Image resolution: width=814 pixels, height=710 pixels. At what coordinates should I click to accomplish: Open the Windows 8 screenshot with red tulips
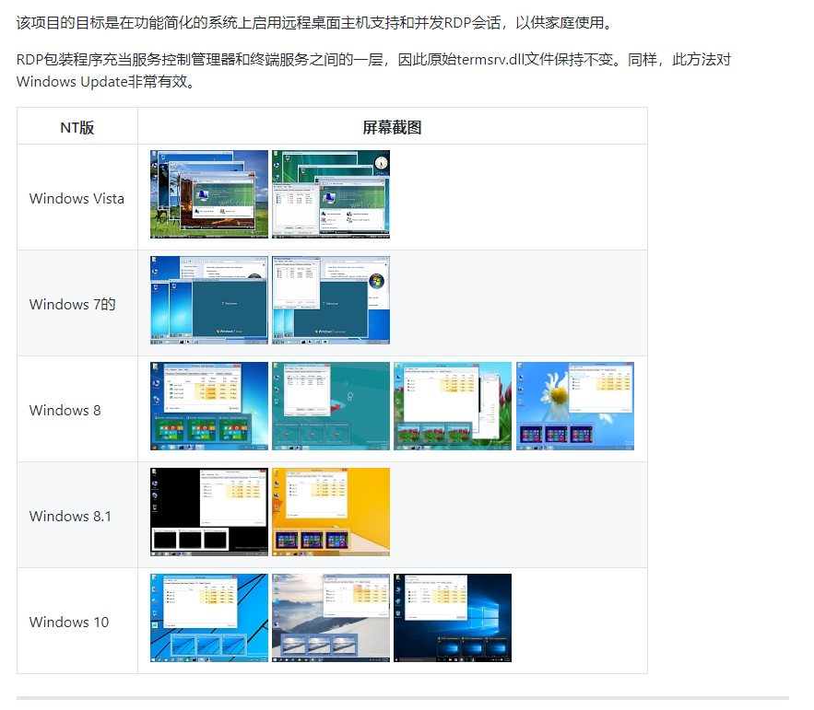tap(453, 406)
